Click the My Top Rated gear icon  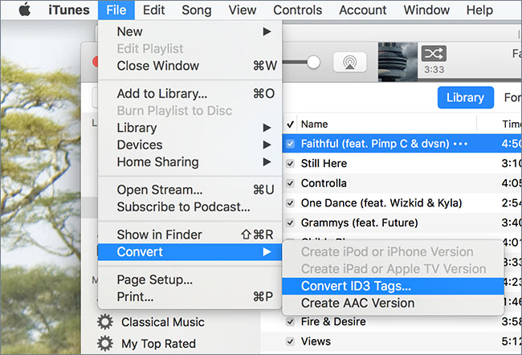tap(105, 343)
